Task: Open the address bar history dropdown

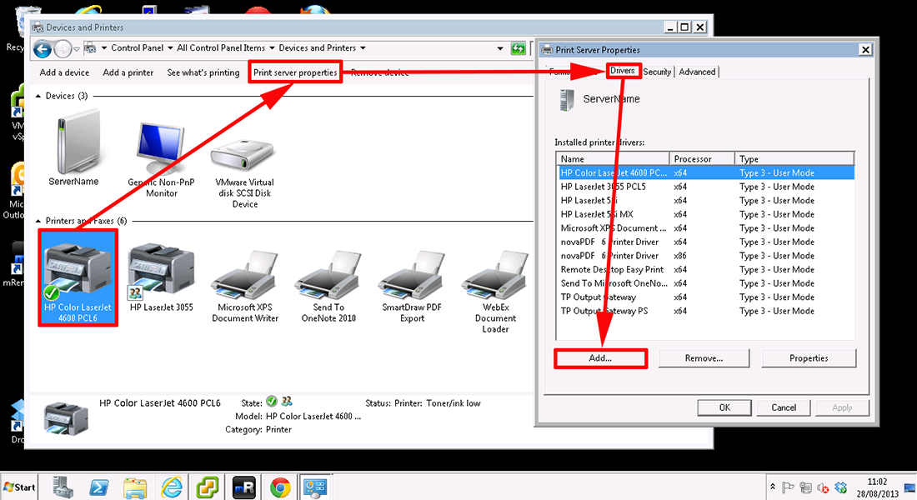Action: point(500,48)
